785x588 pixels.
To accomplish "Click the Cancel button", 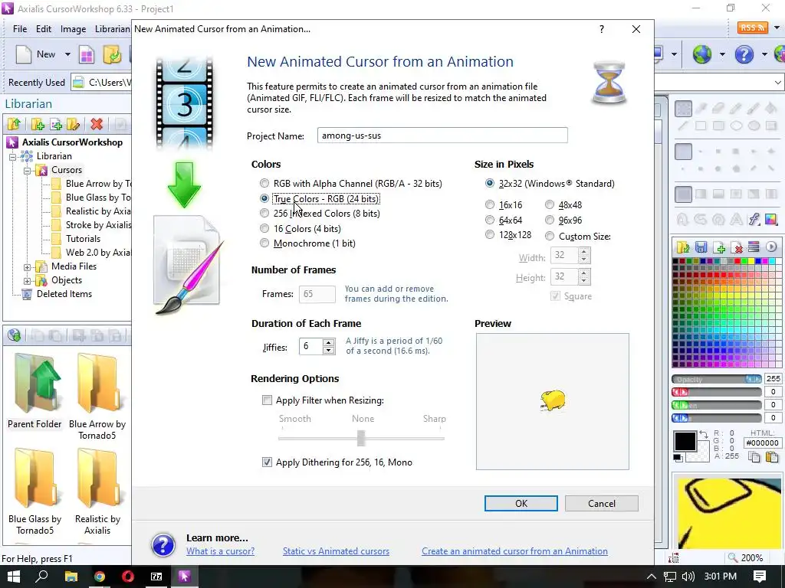I will (x=601, y=504).
